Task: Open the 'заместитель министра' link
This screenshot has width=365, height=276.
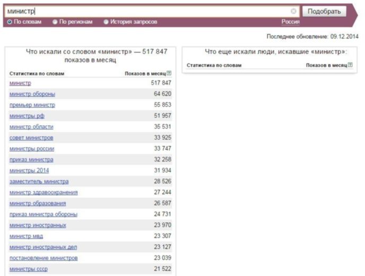Action: pos(39,181)
